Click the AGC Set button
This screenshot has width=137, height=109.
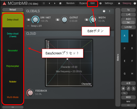[x=128, y=22]
